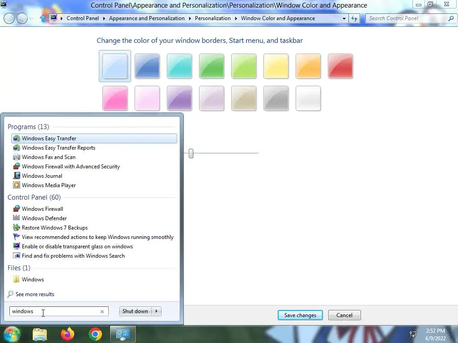The width and height of the screenshot is (458, 343).
Task: Go to Appearance and Personalization breadcrumb
Action: pyautogui.click(x=147, y=18)
